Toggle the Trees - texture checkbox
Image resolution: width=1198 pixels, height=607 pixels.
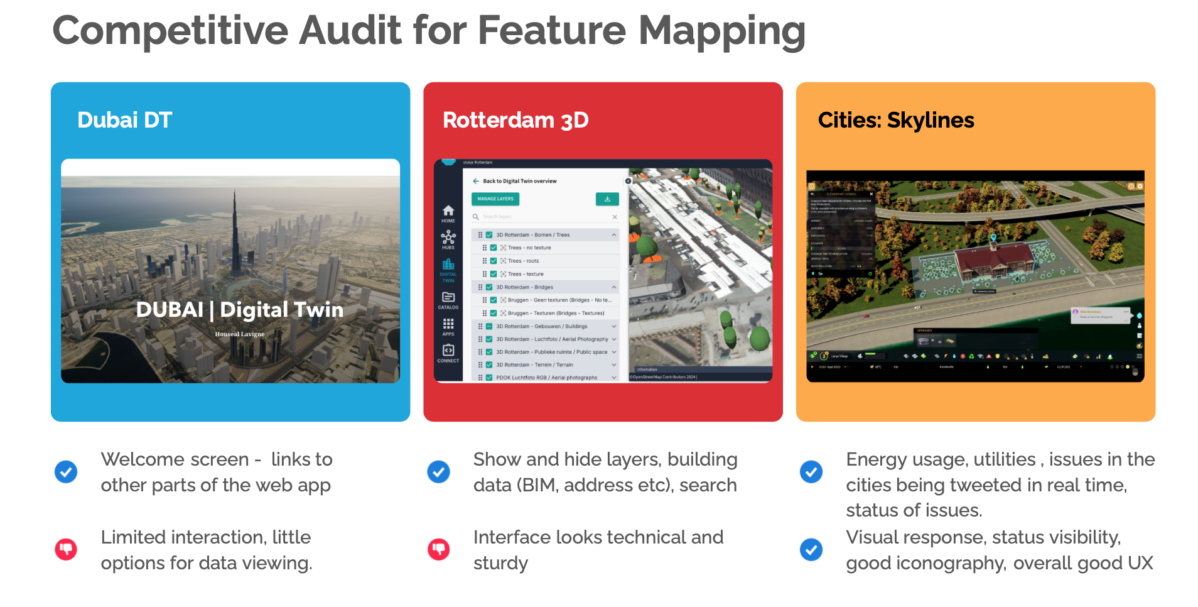point(494,274)
